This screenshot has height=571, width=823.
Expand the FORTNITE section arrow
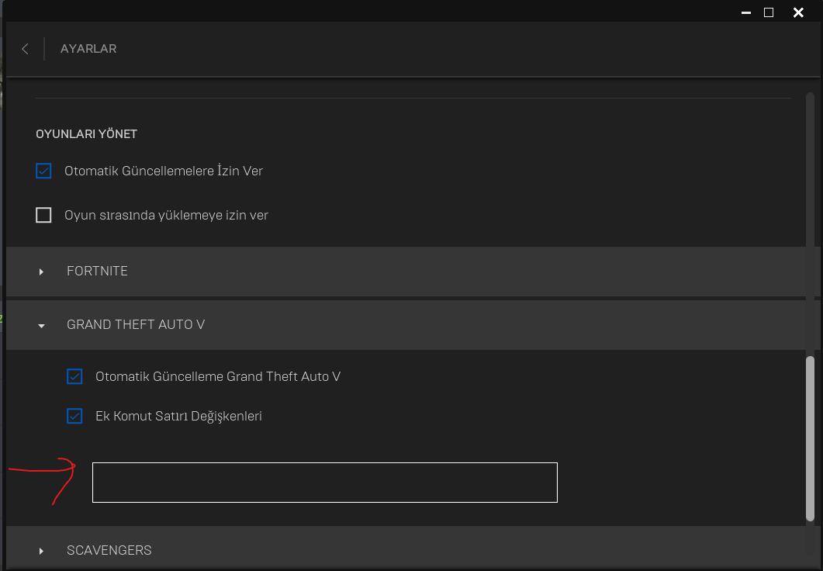41,272
